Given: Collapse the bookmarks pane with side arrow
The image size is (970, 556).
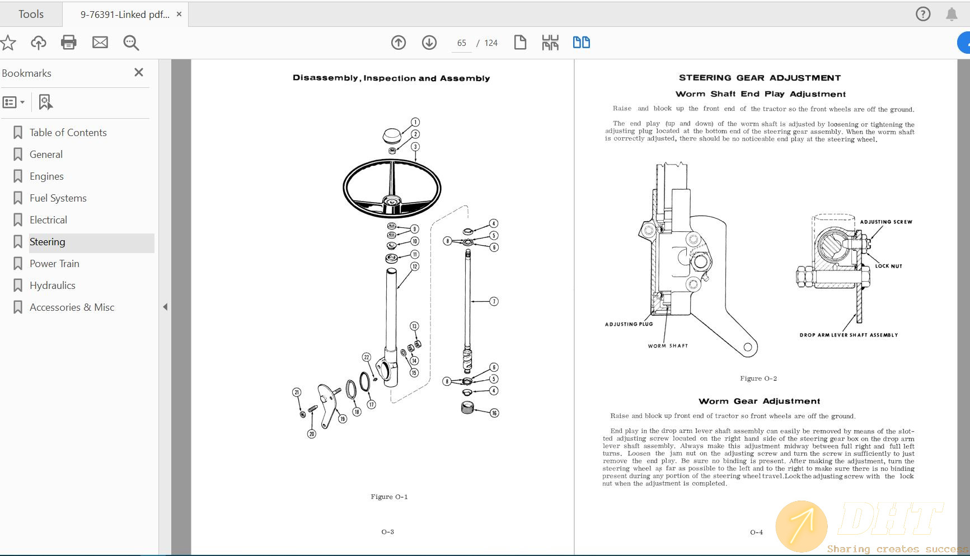Looking at the screenshot, I should click(165, 307).
